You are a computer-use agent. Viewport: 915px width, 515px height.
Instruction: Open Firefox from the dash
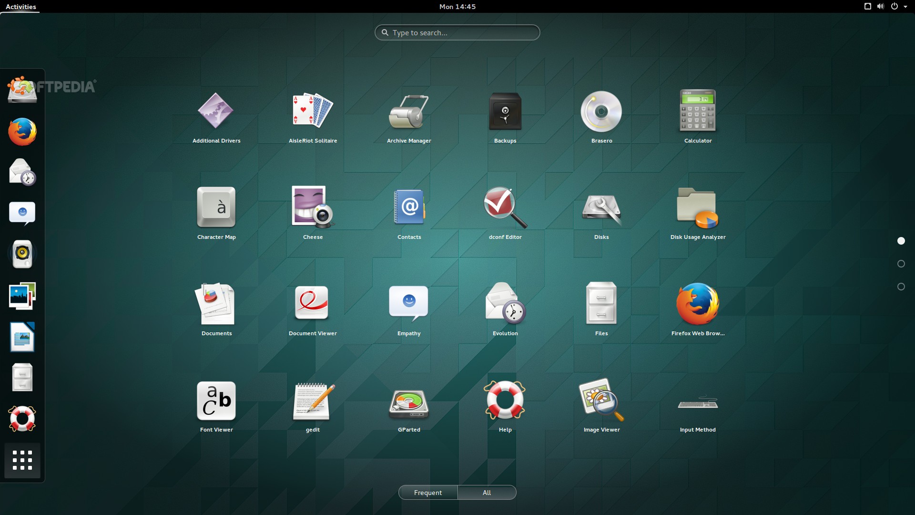click(22, 132)
